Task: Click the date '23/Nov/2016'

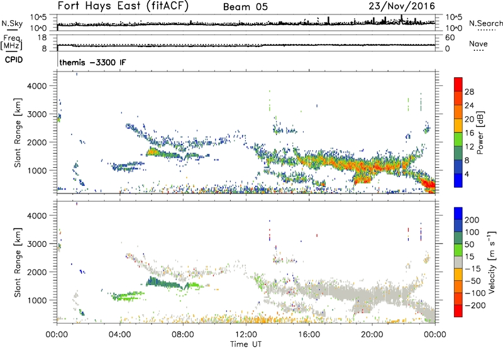Action: pos(402,6)
